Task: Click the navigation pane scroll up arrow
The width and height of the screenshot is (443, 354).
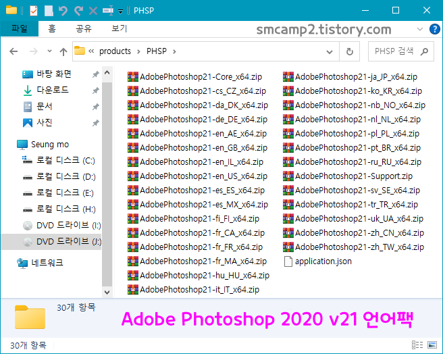Action: point(107,73)
